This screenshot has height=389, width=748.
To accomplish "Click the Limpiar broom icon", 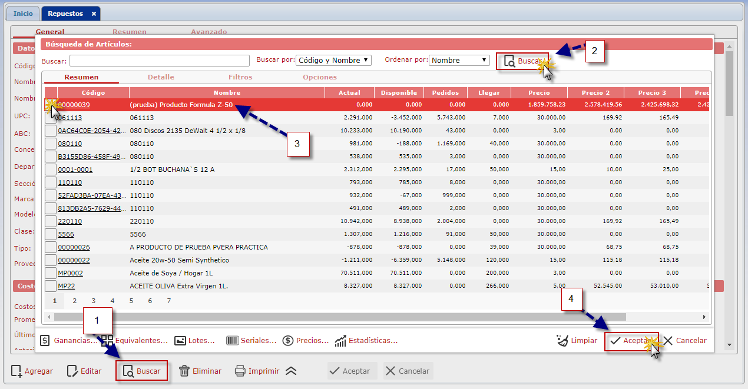I will pos(562,340).
